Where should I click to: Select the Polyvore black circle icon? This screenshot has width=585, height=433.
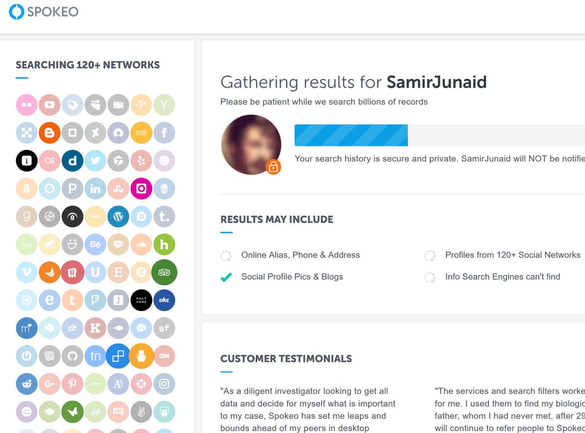coord(141,300)
